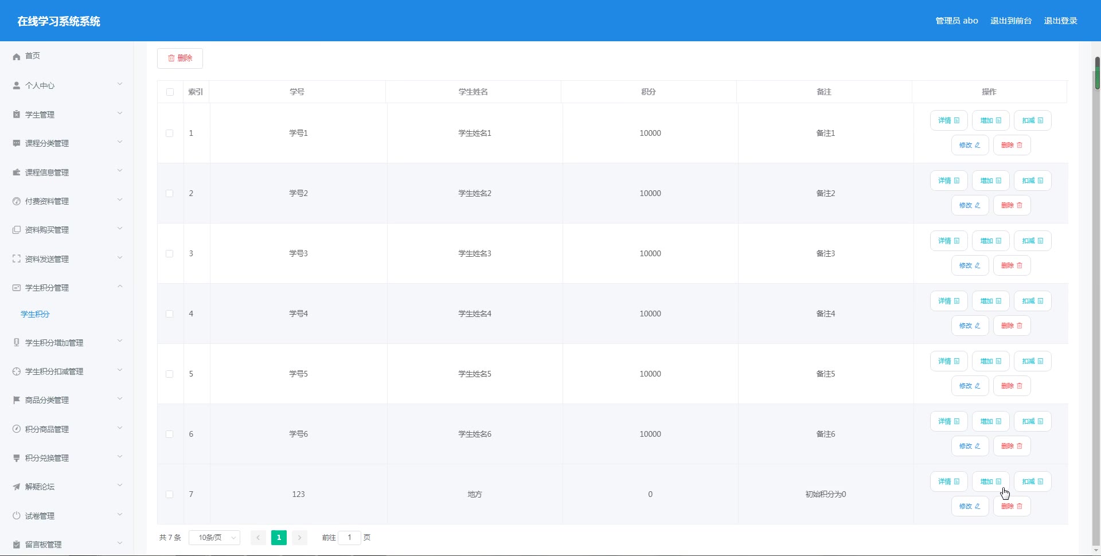Collapse the 学生积分管理 menu chevron
Screen dimensions: 1101x556
[x=120, y=286]
